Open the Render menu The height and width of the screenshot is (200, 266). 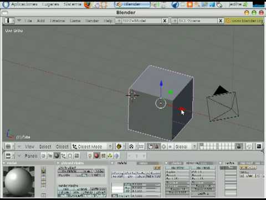point(92,21)
